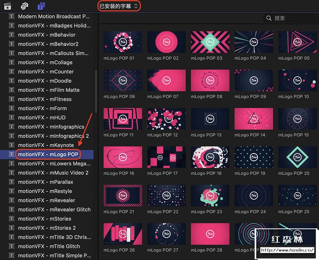Select the mTitle Simple P... category
The width and height of the screenshot is (319, 260).
[47, 256]
